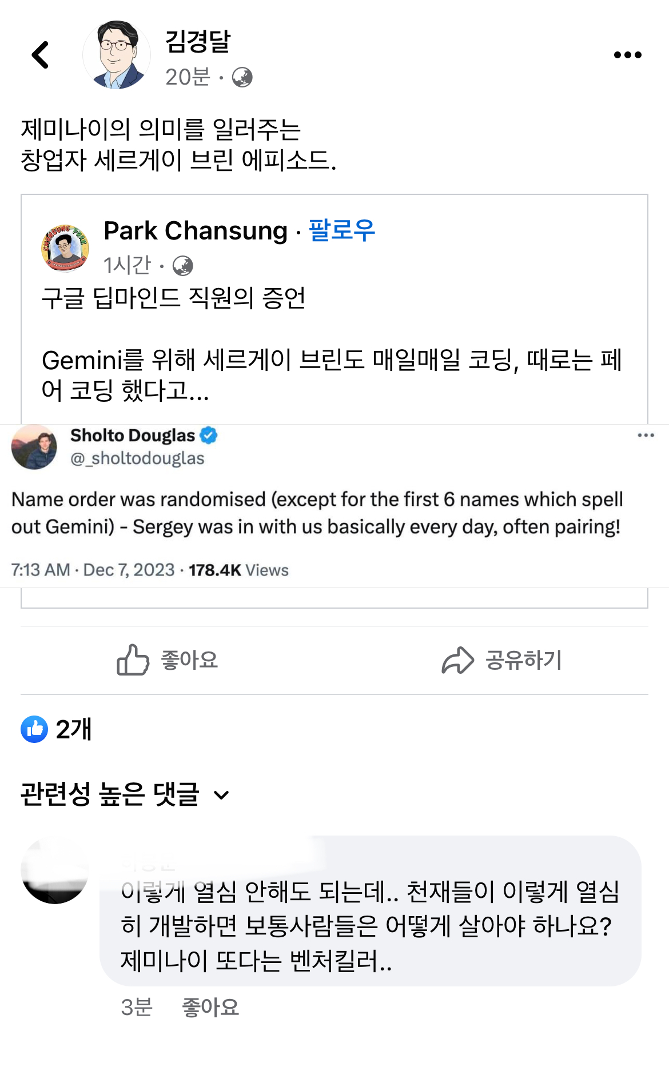The image size is (669, 1071).
Task: Follow Park Chansung via the 팔로우 link
Action: [x=342, y=231]
